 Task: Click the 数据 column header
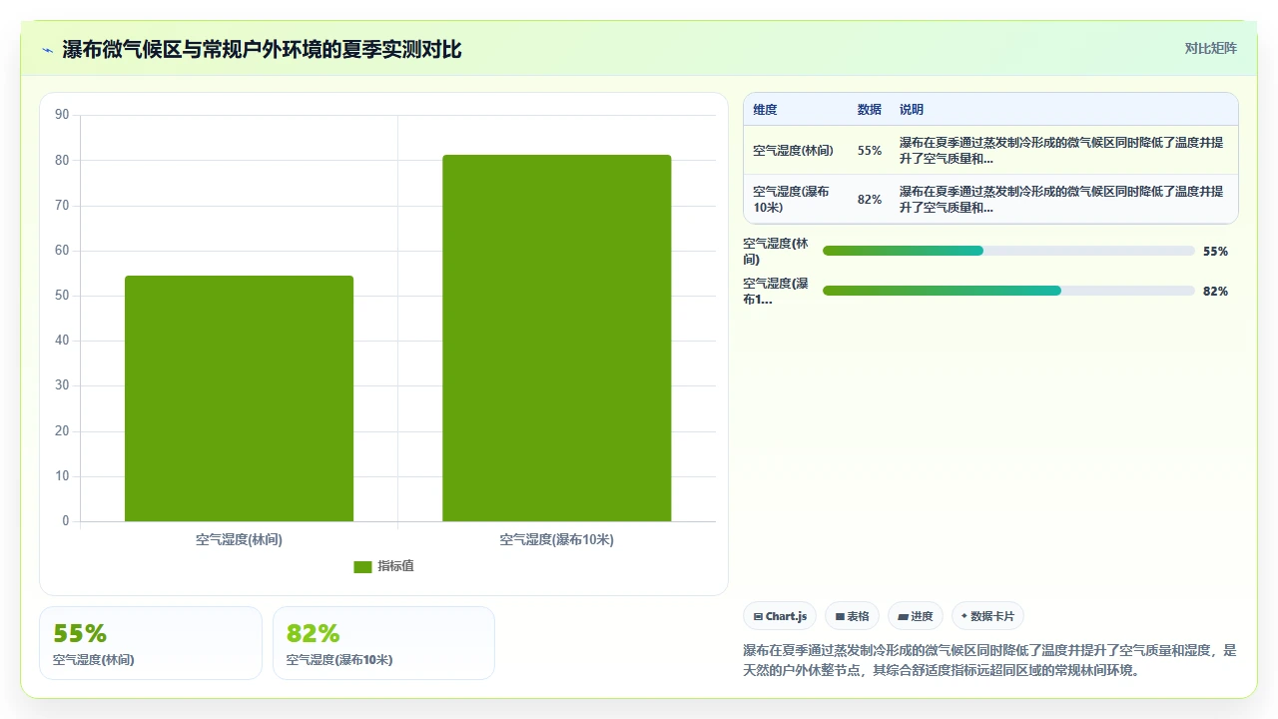[869, 110]
